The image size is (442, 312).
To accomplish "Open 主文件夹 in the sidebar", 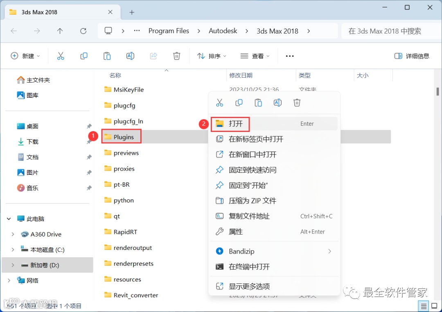I will (33, 80).
